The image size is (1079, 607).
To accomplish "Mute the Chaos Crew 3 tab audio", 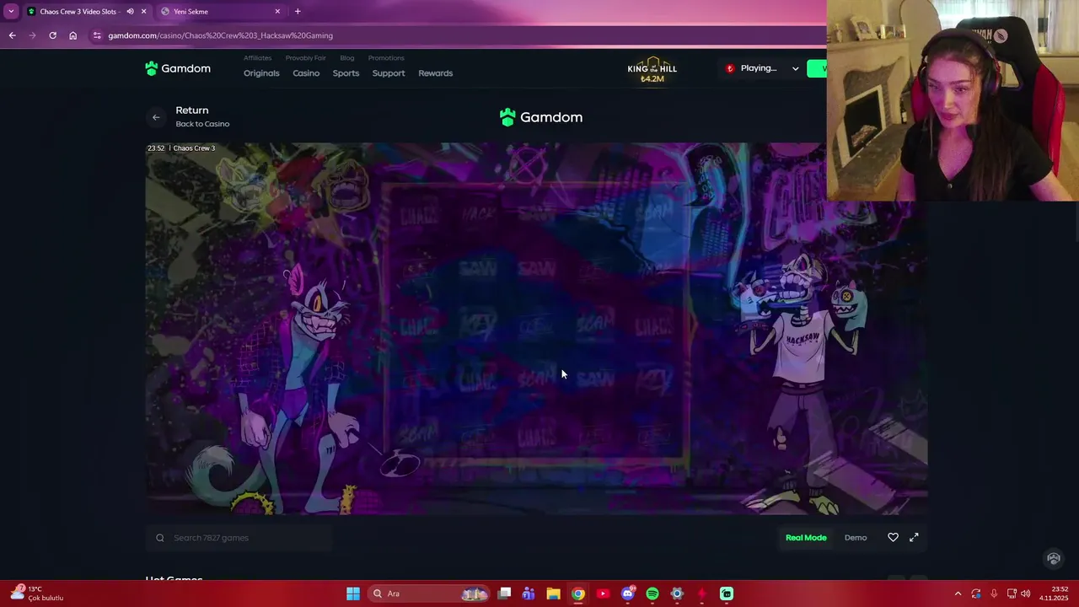I will pyautogui.click(x=130, y=11).
